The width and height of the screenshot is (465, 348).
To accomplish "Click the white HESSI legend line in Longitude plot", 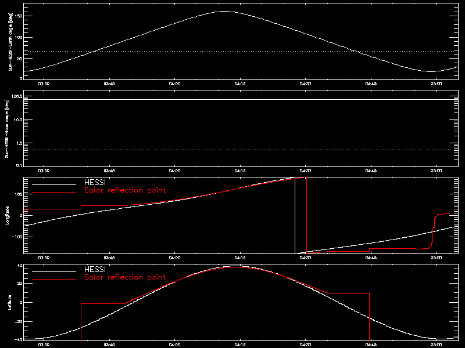I will pos(54,184).
